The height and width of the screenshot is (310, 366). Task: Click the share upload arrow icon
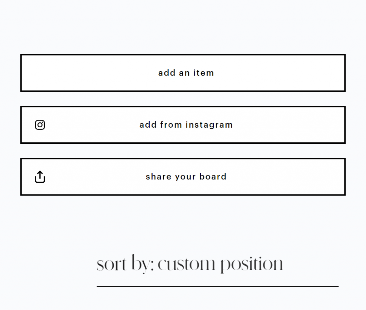[40, 177]
